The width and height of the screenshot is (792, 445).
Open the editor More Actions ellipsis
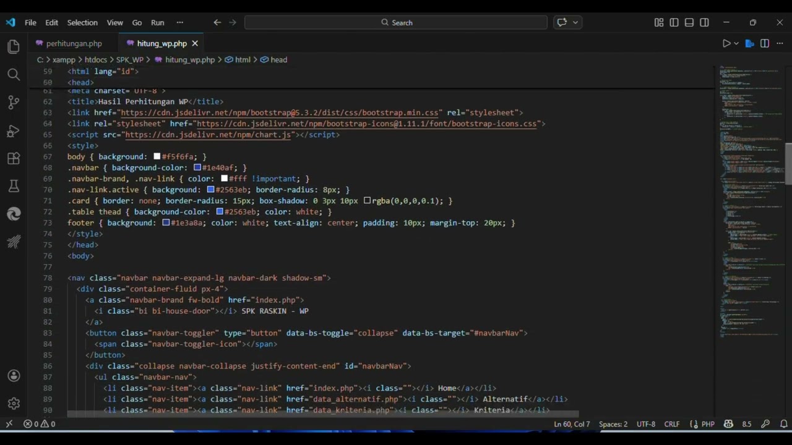[779, 43]
